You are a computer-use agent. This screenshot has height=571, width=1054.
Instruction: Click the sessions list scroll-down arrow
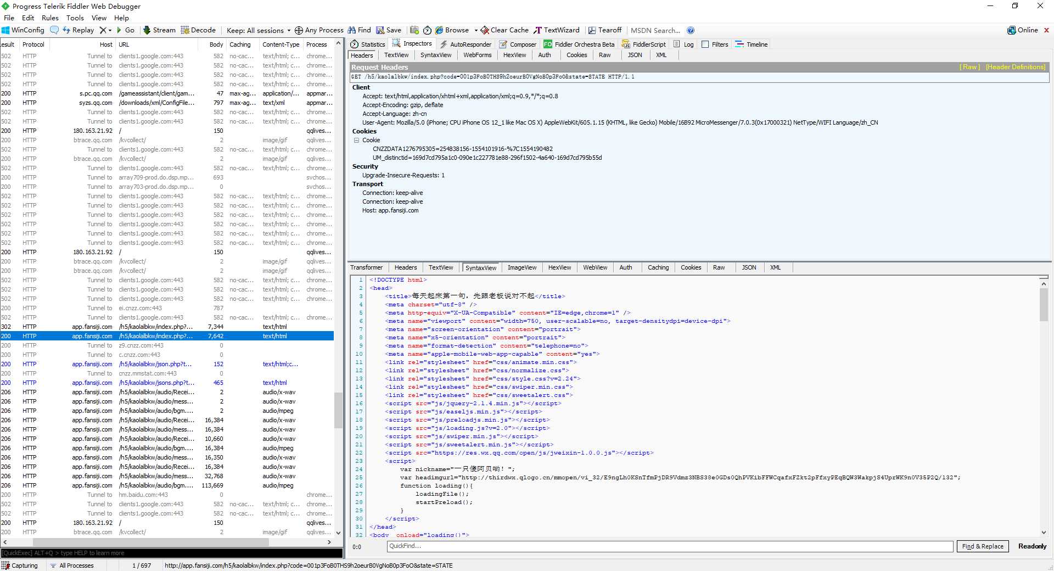pyautogui.click(x=338, y=533)
